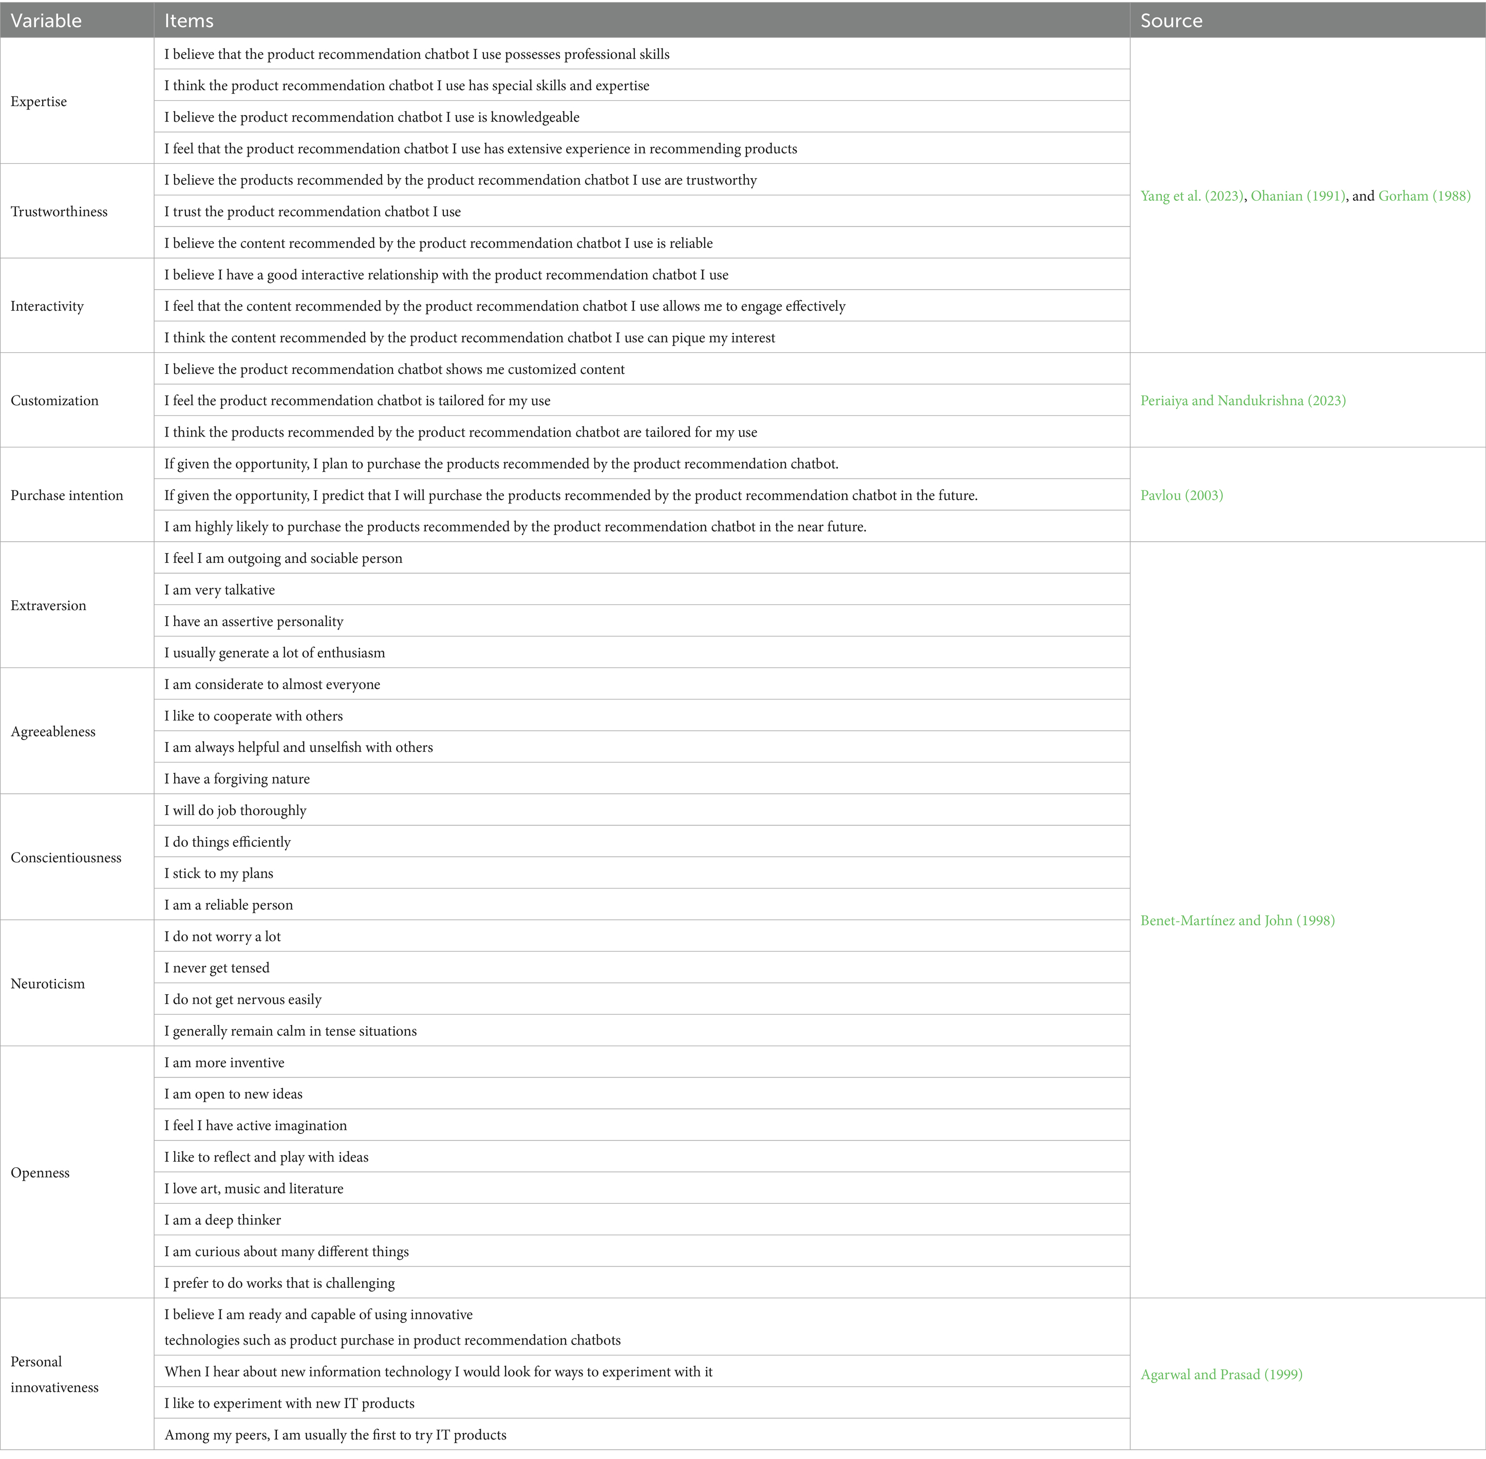Click item about extensive experience recommending products

click(x=642, y=148)
